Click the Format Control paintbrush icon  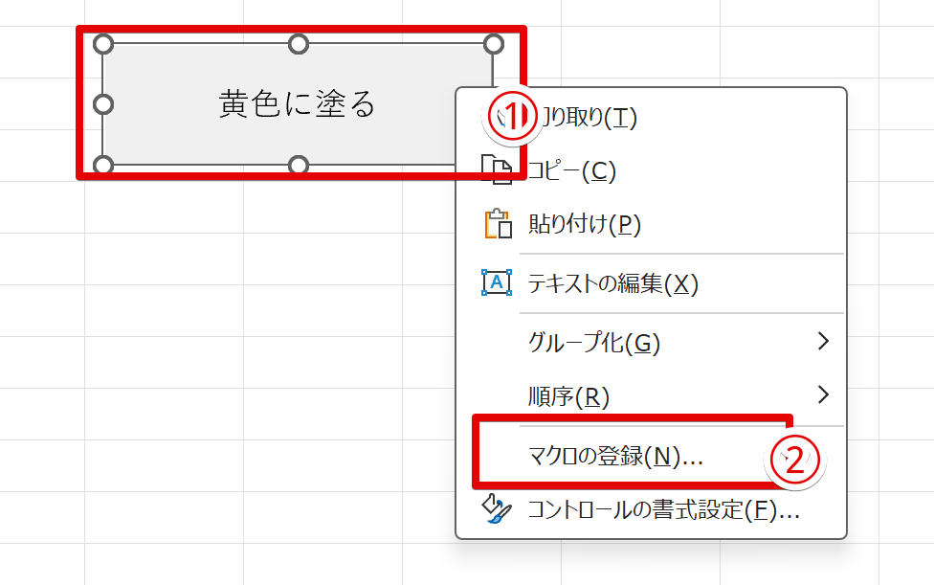[x=496, y=508]
